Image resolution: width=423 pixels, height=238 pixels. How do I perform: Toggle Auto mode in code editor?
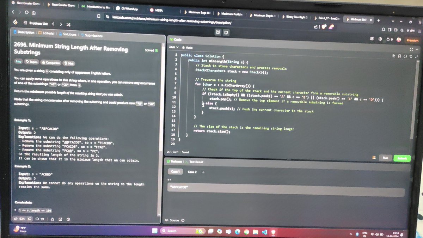[x=187, y=48]
